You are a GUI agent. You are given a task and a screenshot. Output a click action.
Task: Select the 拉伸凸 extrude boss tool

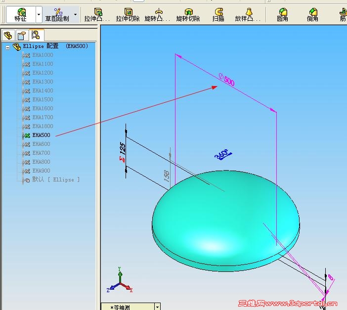97,15
